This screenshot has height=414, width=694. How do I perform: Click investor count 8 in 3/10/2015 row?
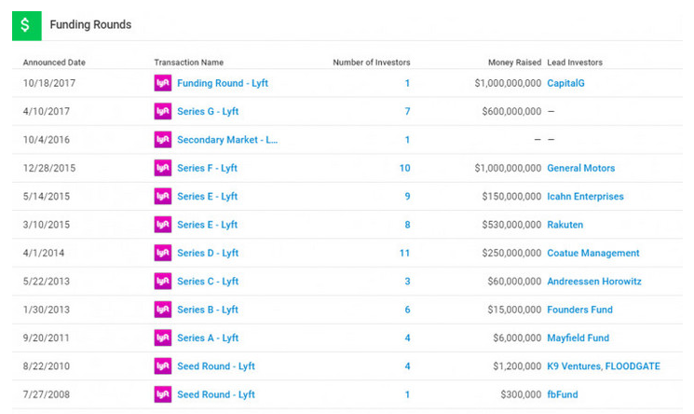pyautogui.click(x=407, y=225)
